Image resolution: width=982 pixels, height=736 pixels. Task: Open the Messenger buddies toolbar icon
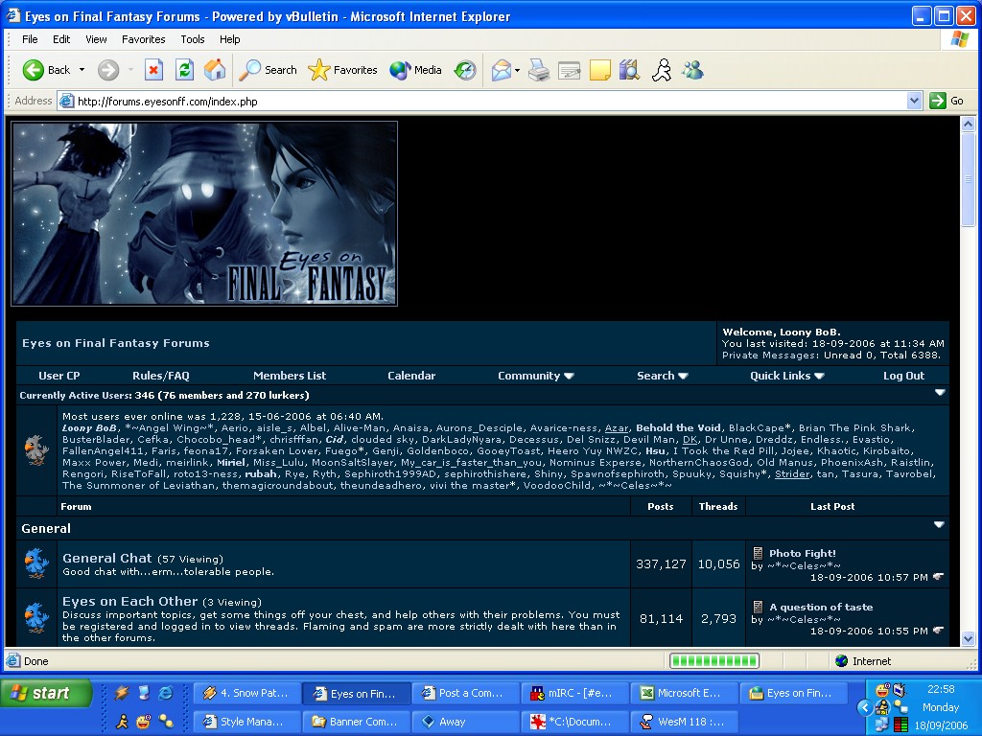(692, 70)
